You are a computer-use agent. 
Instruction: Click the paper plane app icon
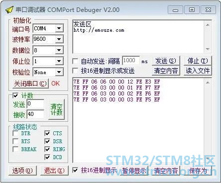click(x=9, y=10)
